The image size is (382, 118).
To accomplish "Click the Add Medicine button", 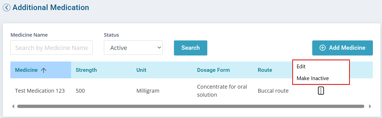I will pos(343,48).
